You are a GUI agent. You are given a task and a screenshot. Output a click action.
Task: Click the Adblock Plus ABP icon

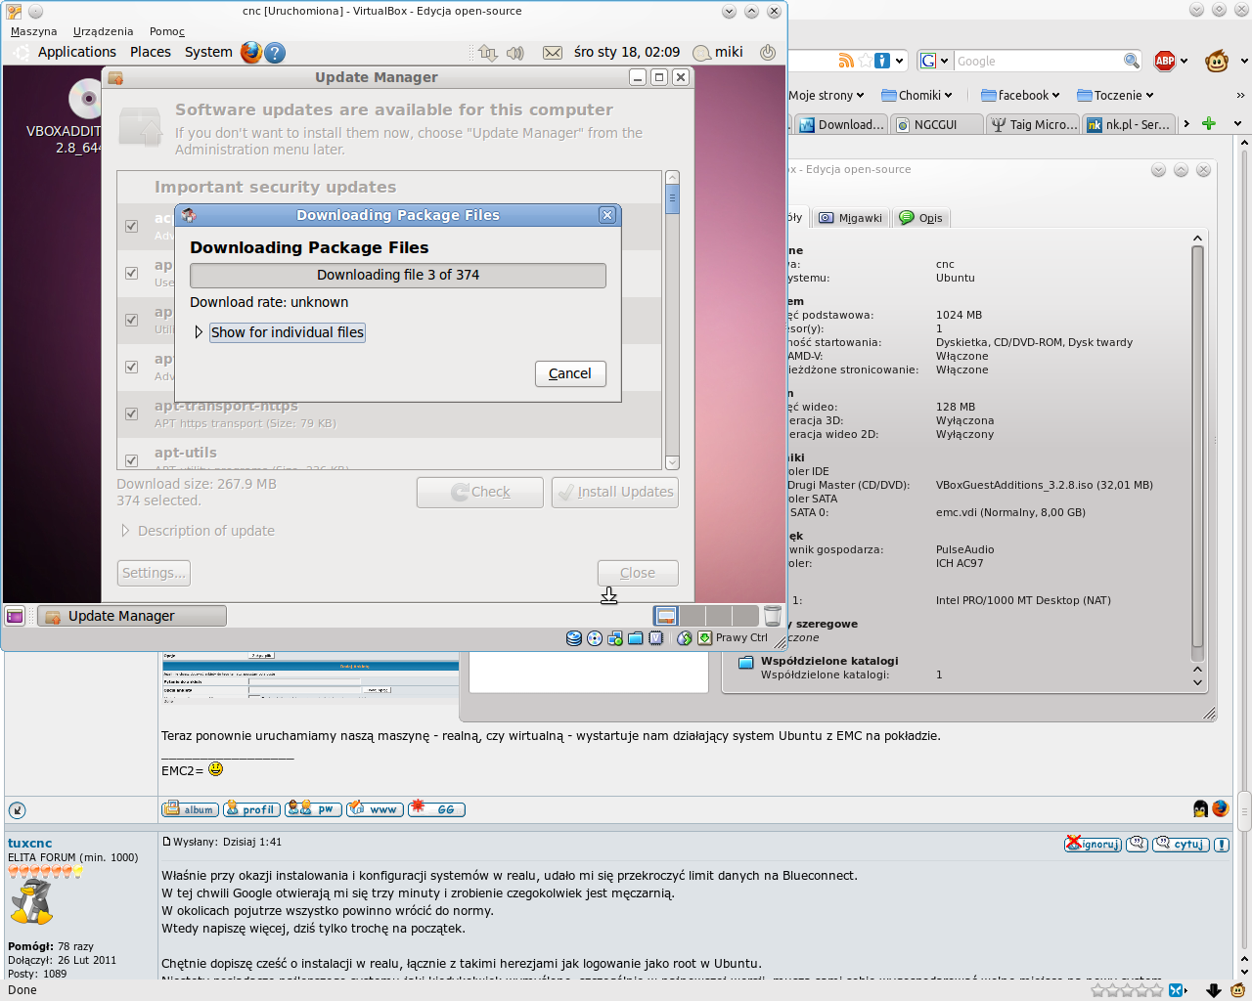[x=1165, y=61]
